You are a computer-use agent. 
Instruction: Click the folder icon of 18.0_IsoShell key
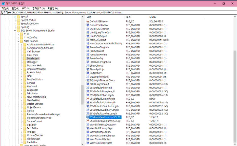(22, 41)
